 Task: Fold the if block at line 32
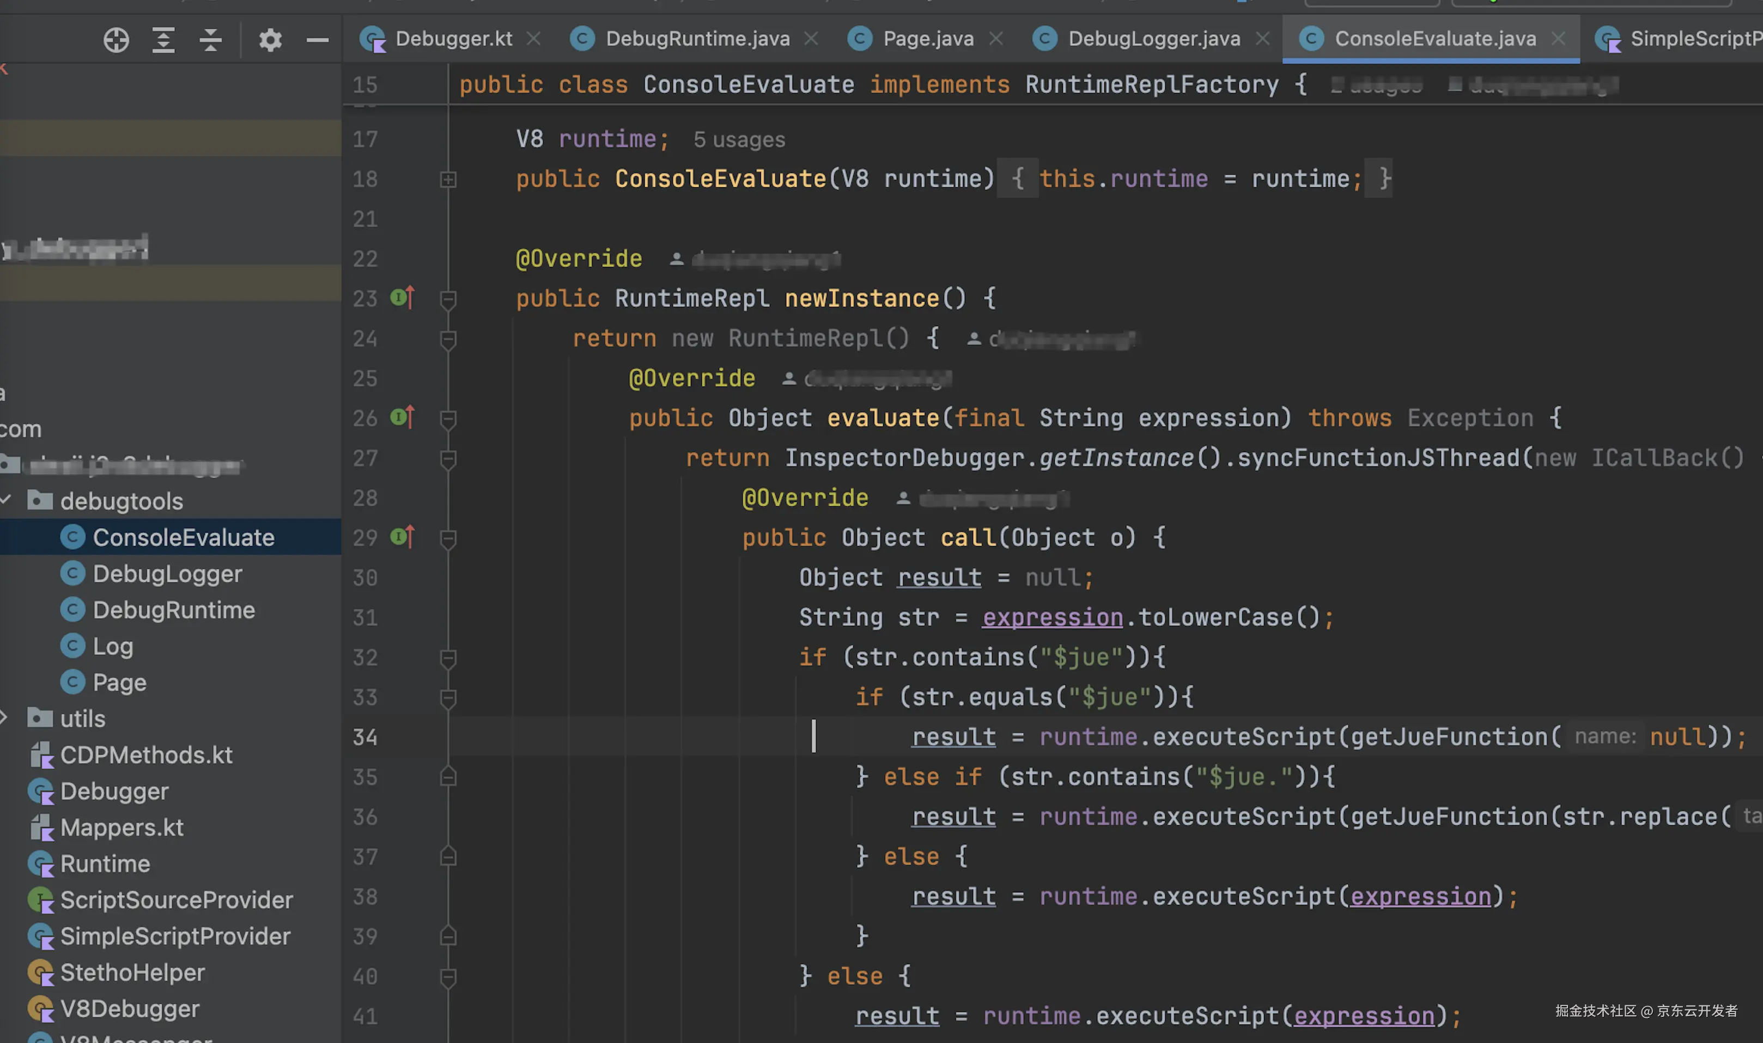point(448,659)
